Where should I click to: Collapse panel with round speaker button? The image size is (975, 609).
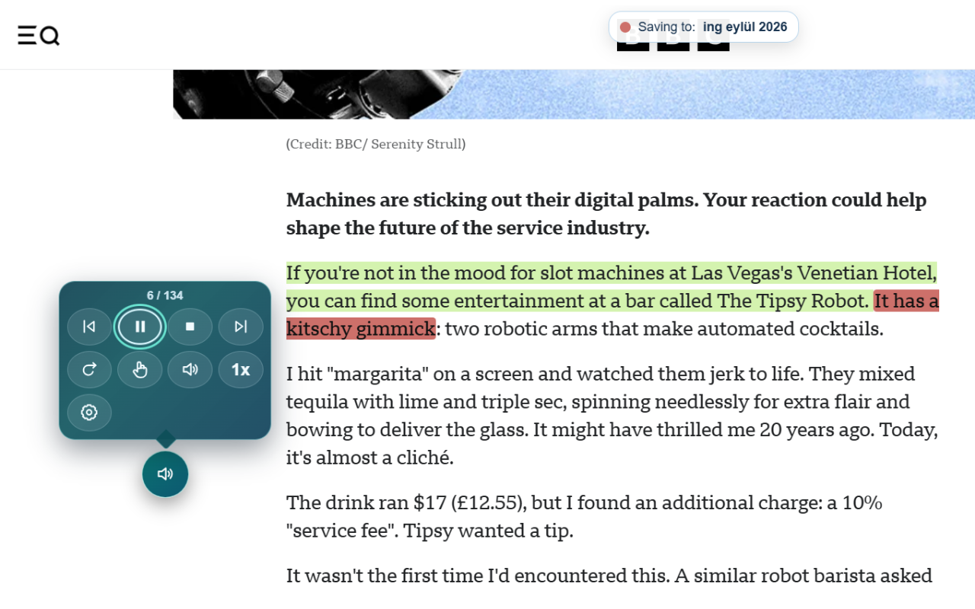coord(165,474)
